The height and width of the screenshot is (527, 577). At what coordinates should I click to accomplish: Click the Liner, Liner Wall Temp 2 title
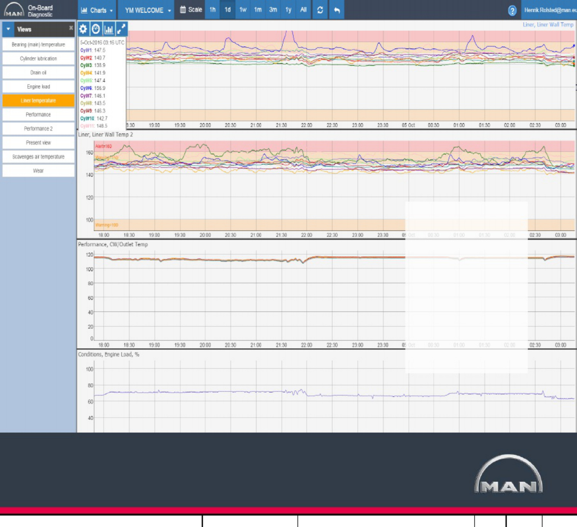coord(105,134)
